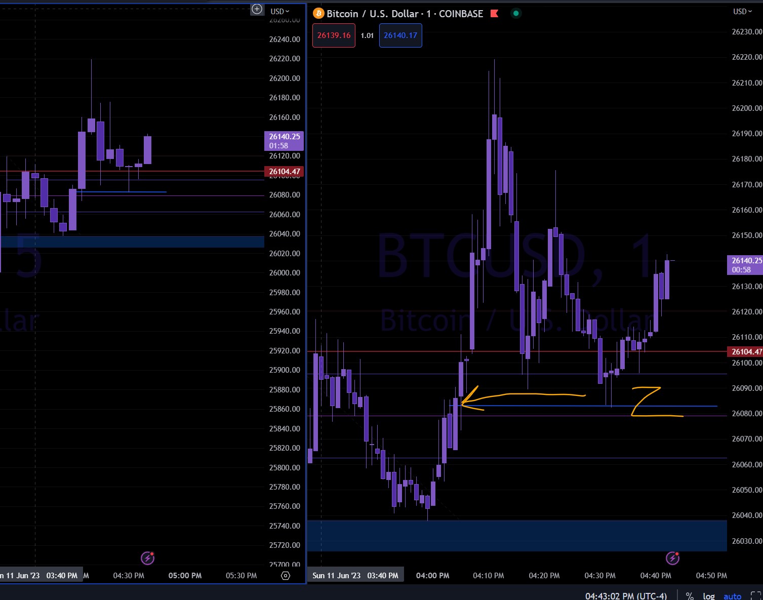Click the 05:30 PM label on the left time axis

tap(241, 575)
